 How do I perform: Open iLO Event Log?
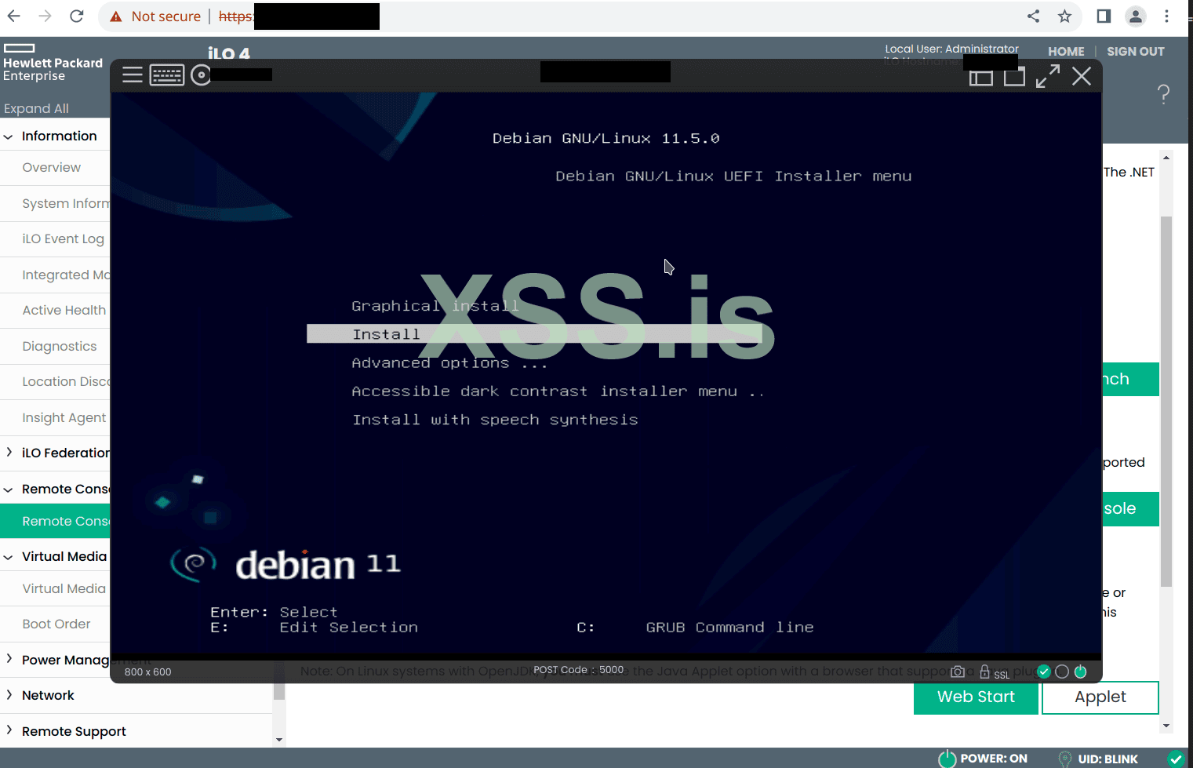click(x=63, y=238)
